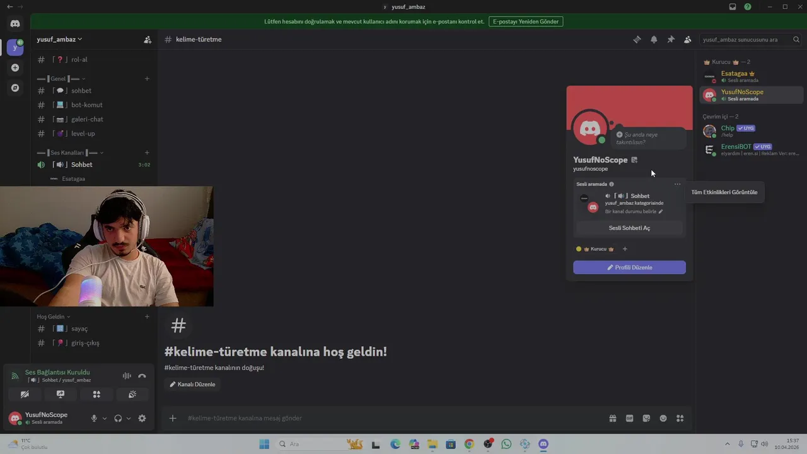This screenshot has width=807, height=454.
Task: Open yusuf_ambaz server name dropdown menu
Action: pos(59,39)
